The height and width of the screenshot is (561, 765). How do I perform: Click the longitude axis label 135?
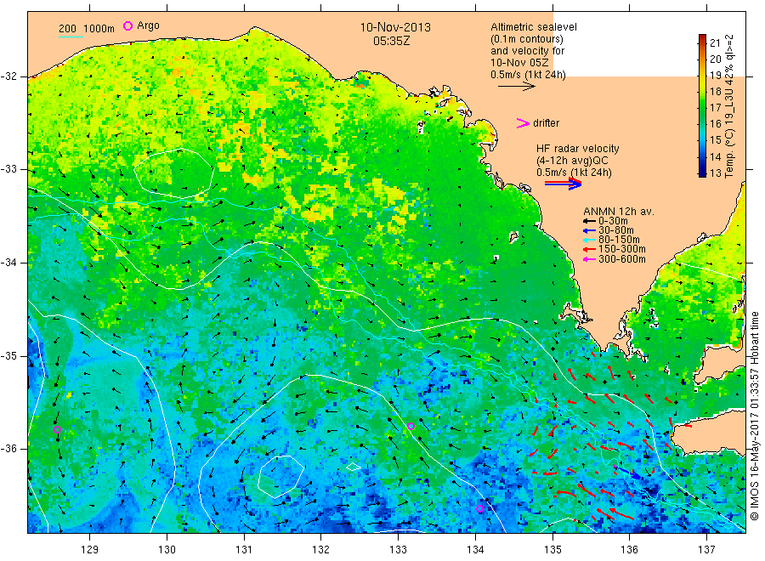pos(552,549)
